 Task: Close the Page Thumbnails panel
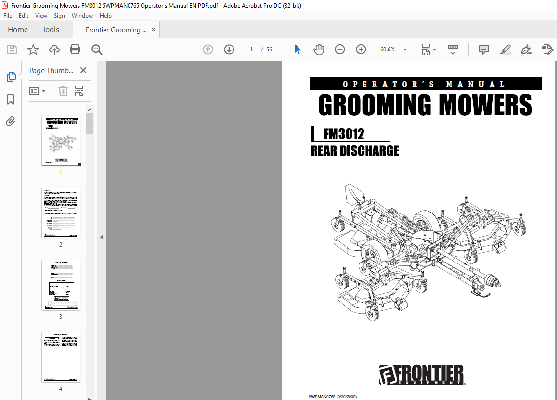pos(83,70)
